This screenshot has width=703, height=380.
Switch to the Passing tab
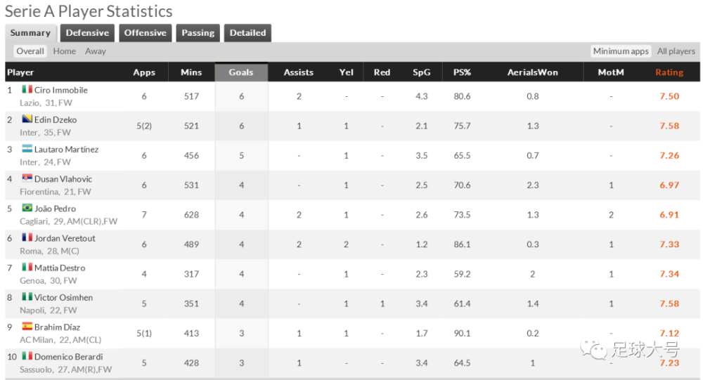(198, 33)
